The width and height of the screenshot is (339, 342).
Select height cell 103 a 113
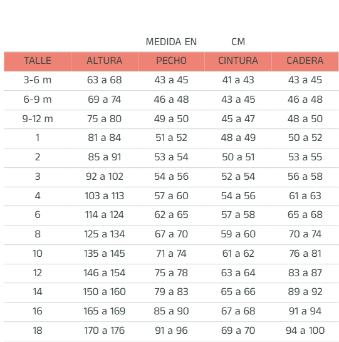[105, 196]
